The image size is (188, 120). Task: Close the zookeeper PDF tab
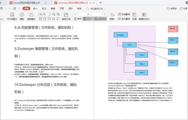(x=94, y=3)
